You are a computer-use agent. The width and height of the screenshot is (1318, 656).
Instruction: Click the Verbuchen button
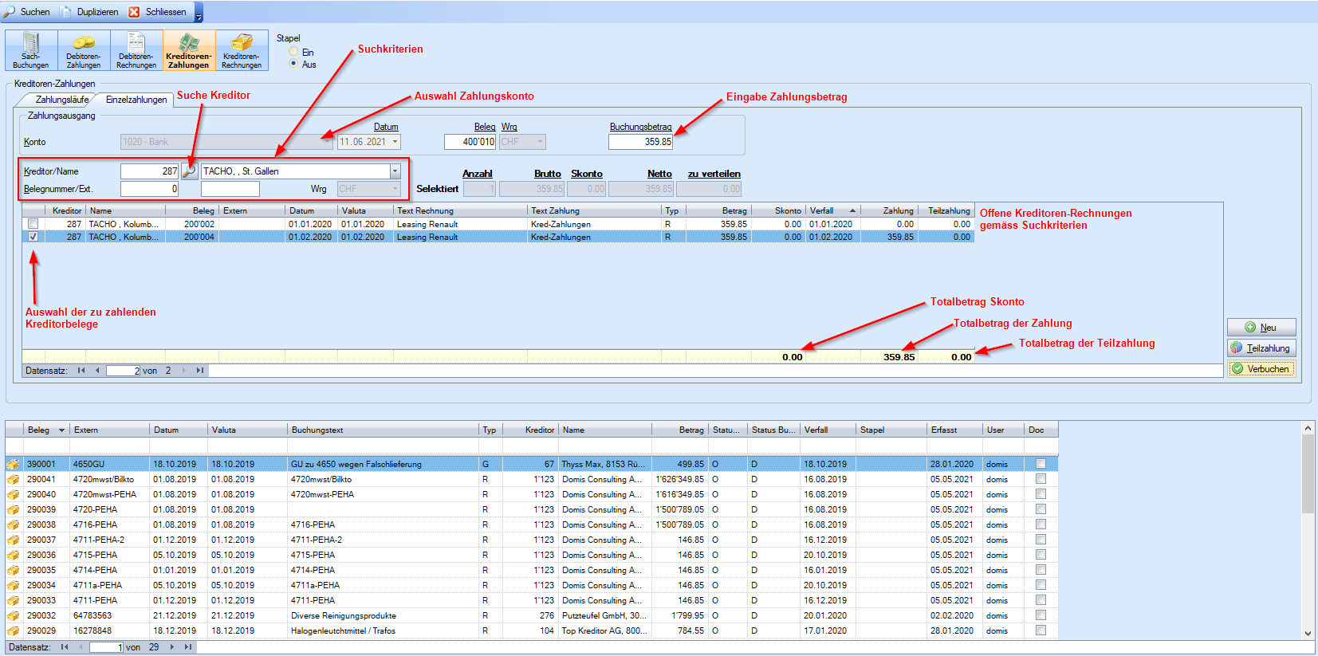point(1261,369)
